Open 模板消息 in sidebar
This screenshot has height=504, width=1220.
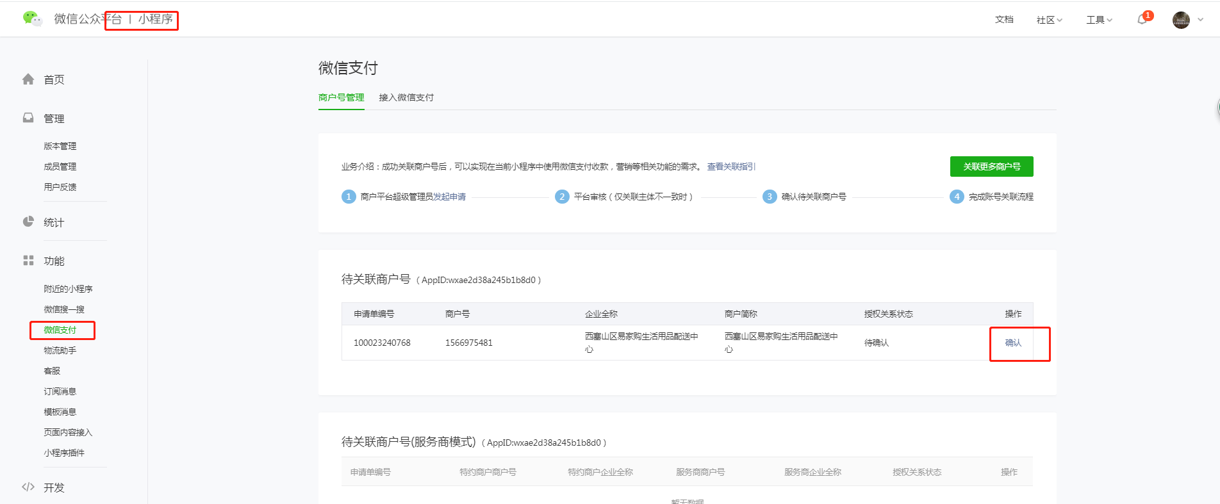click(60, 412)
